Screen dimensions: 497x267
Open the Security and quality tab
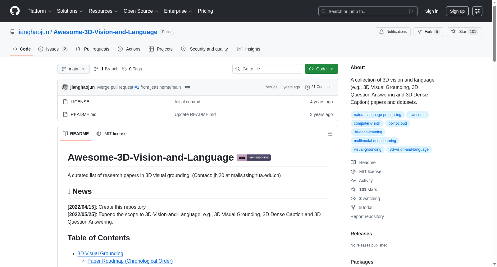click(x=204, y=49)
